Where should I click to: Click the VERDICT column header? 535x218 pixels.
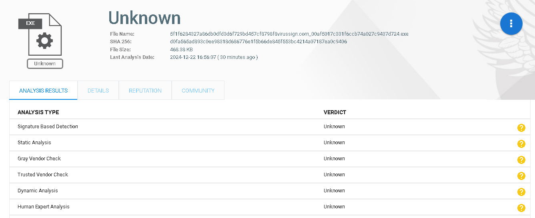(335, 112)
